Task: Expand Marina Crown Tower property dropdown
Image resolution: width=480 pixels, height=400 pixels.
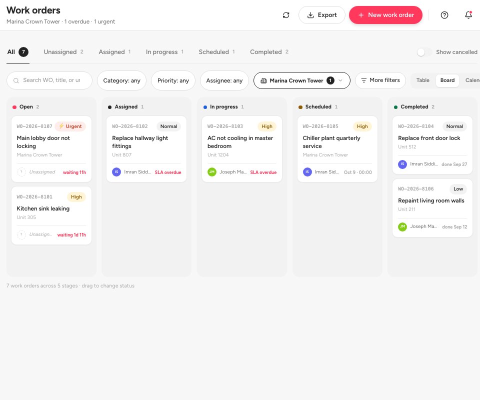Action: point(302,80)
